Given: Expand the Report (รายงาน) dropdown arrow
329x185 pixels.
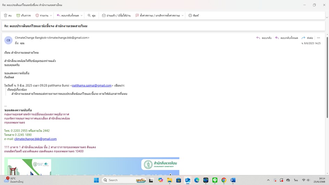Looking at the screenshot, I should (x=51, y=16).
